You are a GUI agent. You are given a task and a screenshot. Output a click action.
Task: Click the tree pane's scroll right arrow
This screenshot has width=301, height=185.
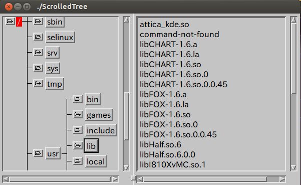[115, 179]
